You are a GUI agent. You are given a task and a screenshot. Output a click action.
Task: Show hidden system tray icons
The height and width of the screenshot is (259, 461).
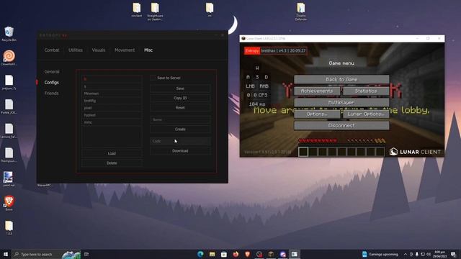(406, 254)
